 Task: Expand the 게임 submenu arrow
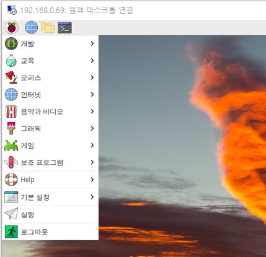point(92,146)
